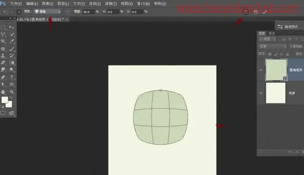304x175 pixels.
Task: Toggle lock all padlock icon
Action: pos(288,54)
